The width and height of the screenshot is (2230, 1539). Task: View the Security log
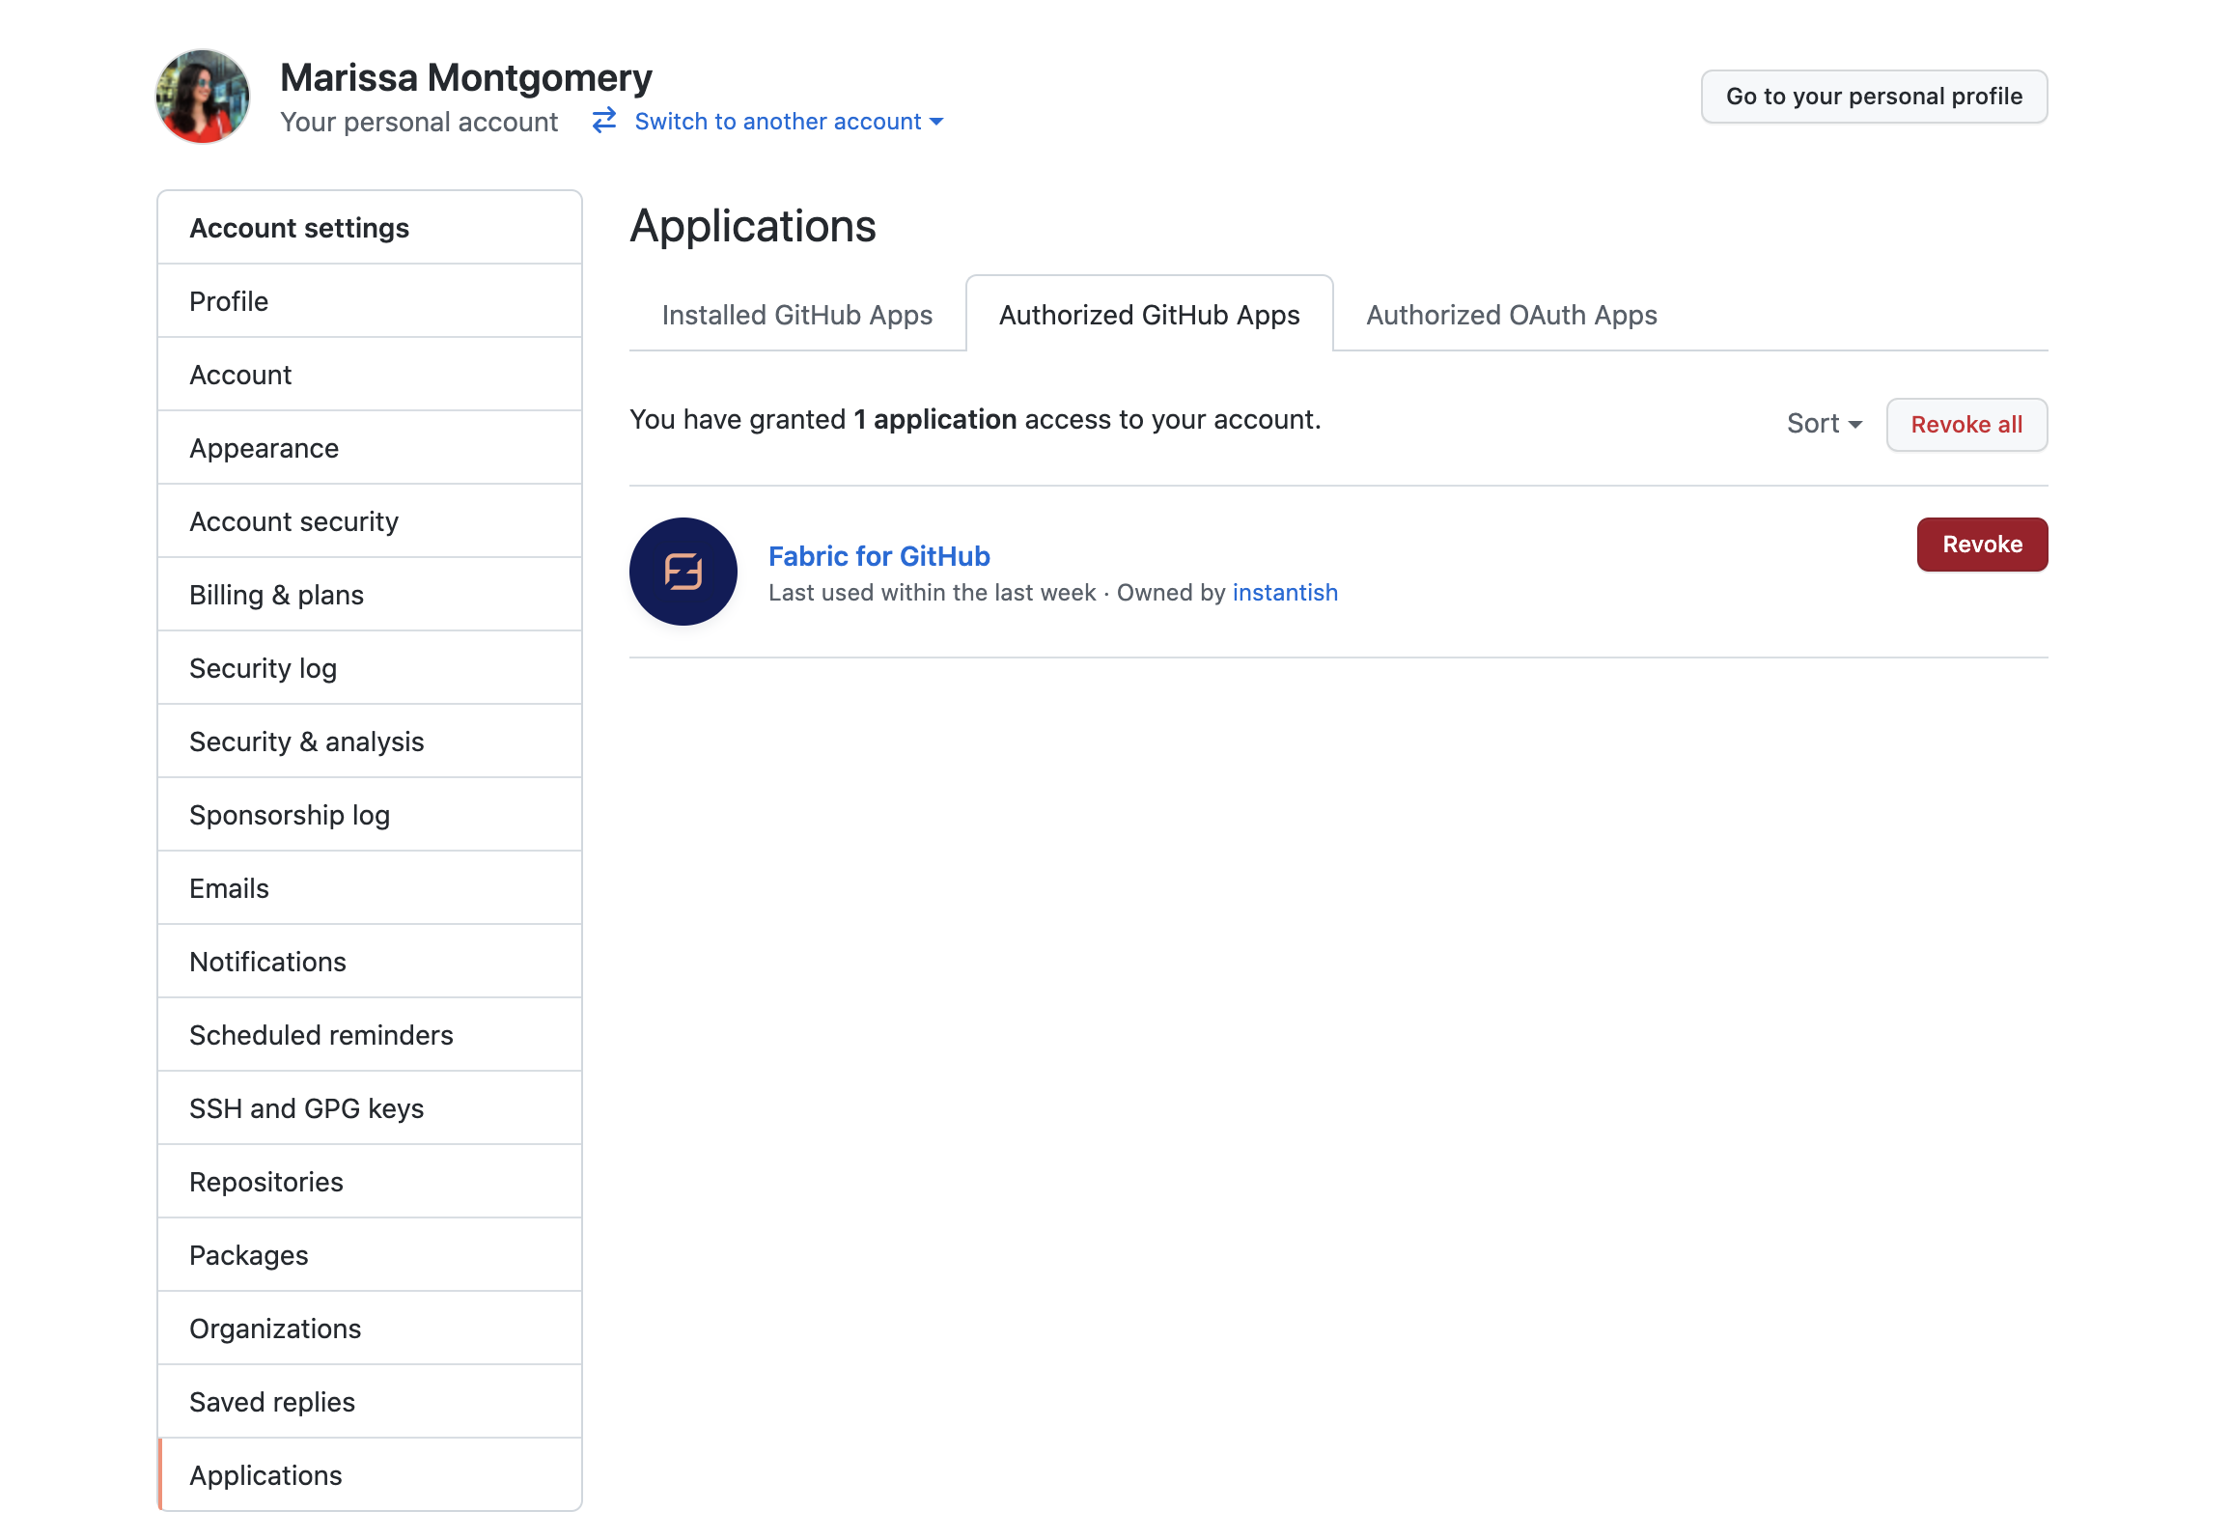coord(370,668)
